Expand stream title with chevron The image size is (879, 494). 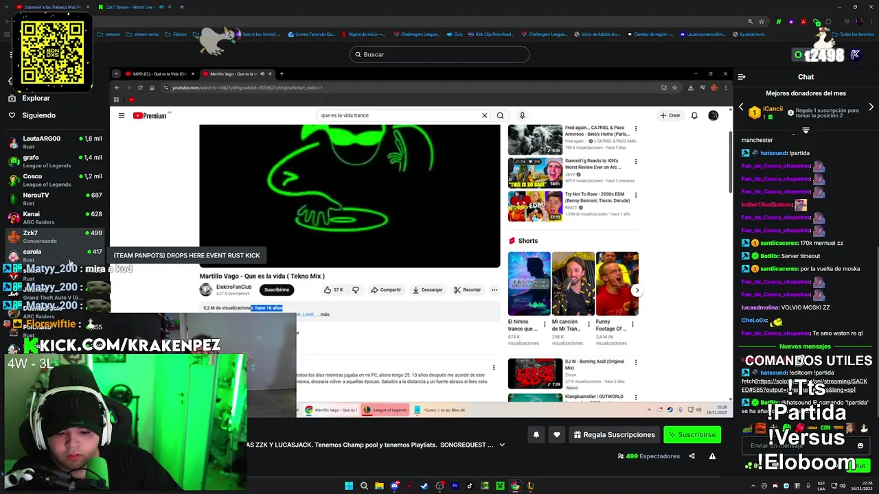502,445
